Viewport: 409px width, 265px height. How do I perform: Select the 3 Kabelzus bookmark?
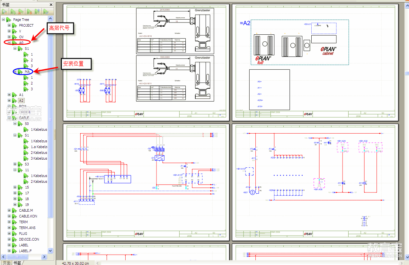[x=39, y=158]
